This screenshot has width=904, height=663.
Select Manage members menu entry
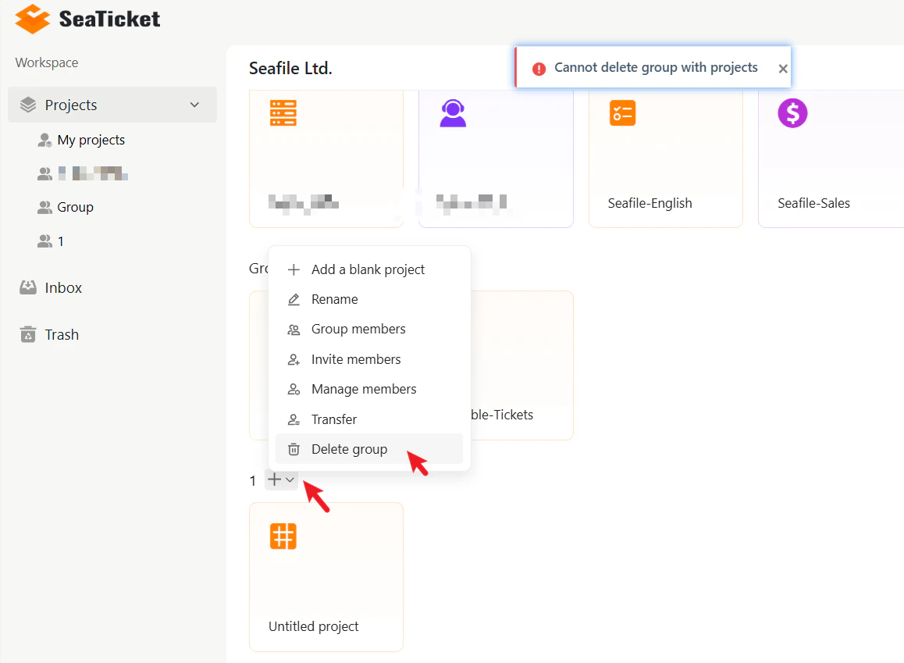click(x=369, y=389)
